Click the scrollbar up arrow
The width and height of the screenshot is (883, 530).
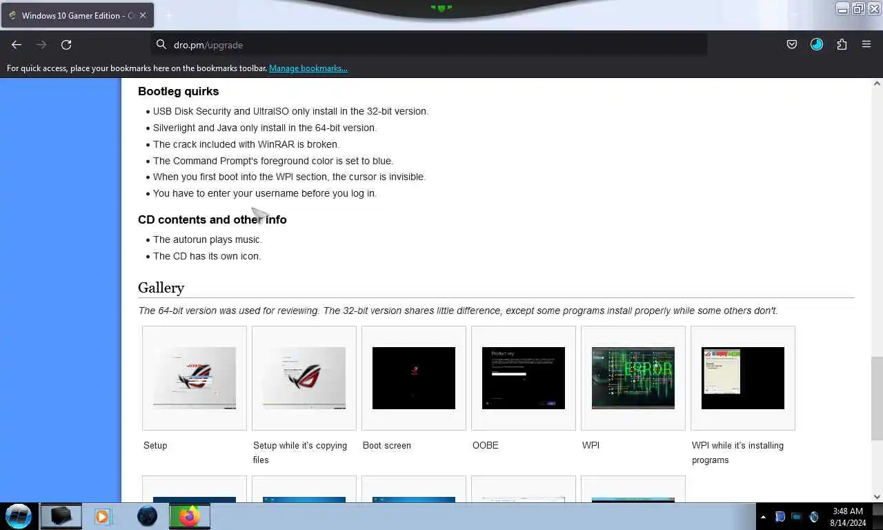[877, 84]
